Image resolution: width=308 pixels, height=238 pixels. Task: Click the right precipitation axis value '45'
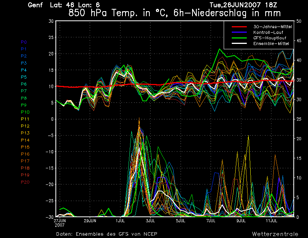299,41
